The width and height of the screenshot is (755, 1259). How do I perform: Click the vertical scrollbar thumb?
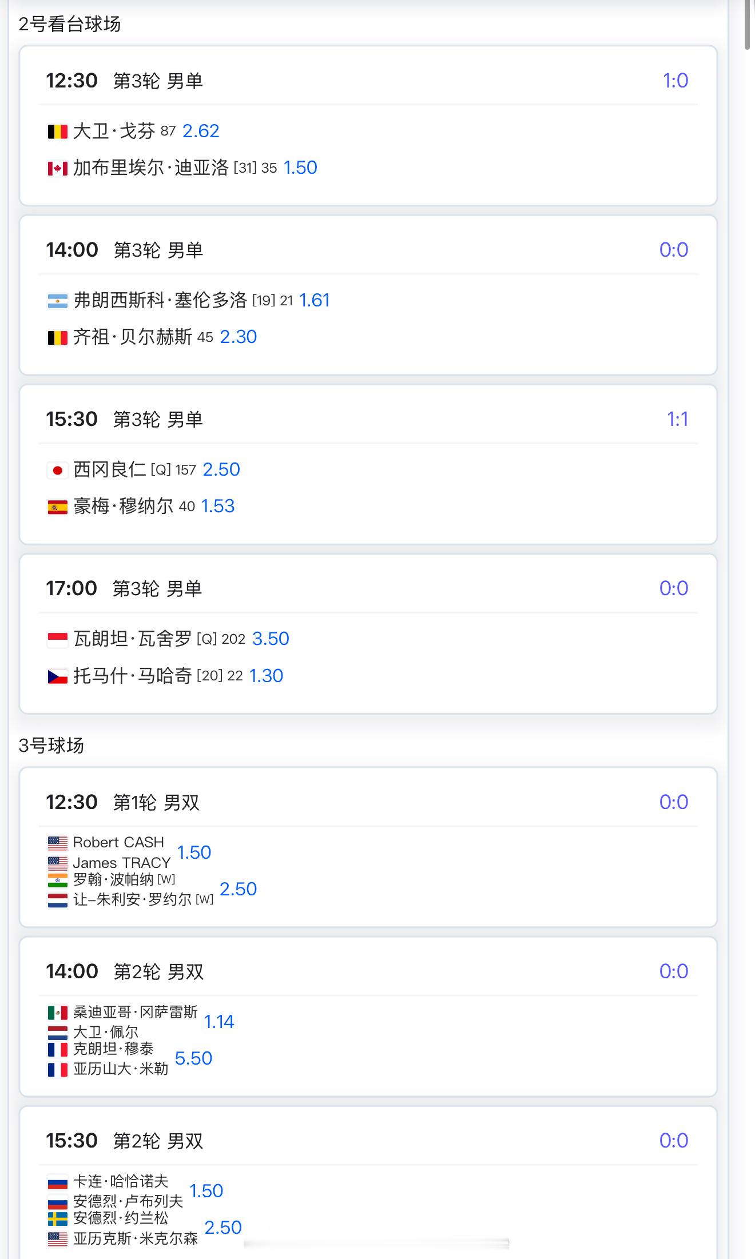[748, 26]
